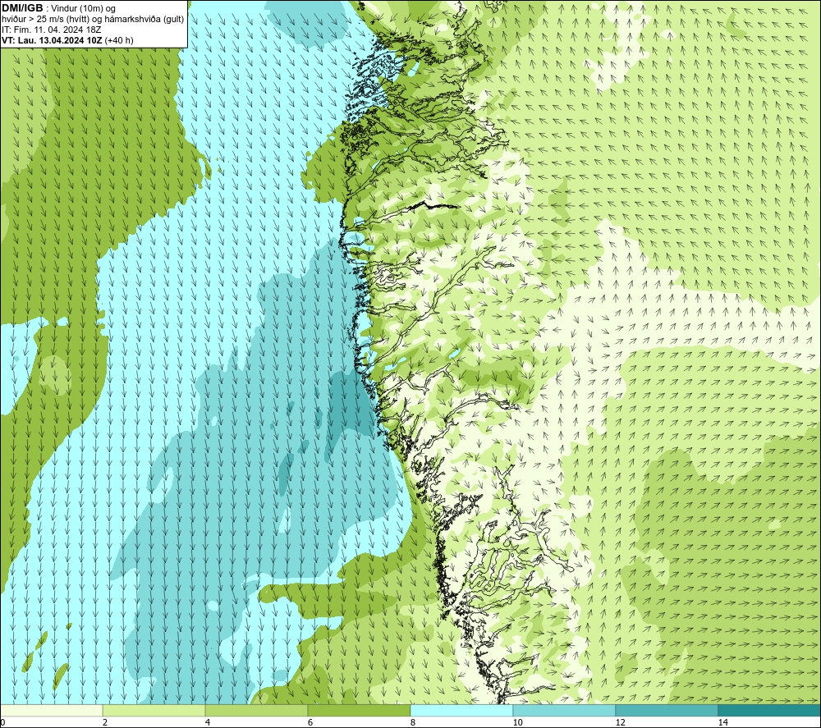The image size is (821, 728).
Task: Click the dark teal legend segment above 14
Action: click(x=769, y=710)
